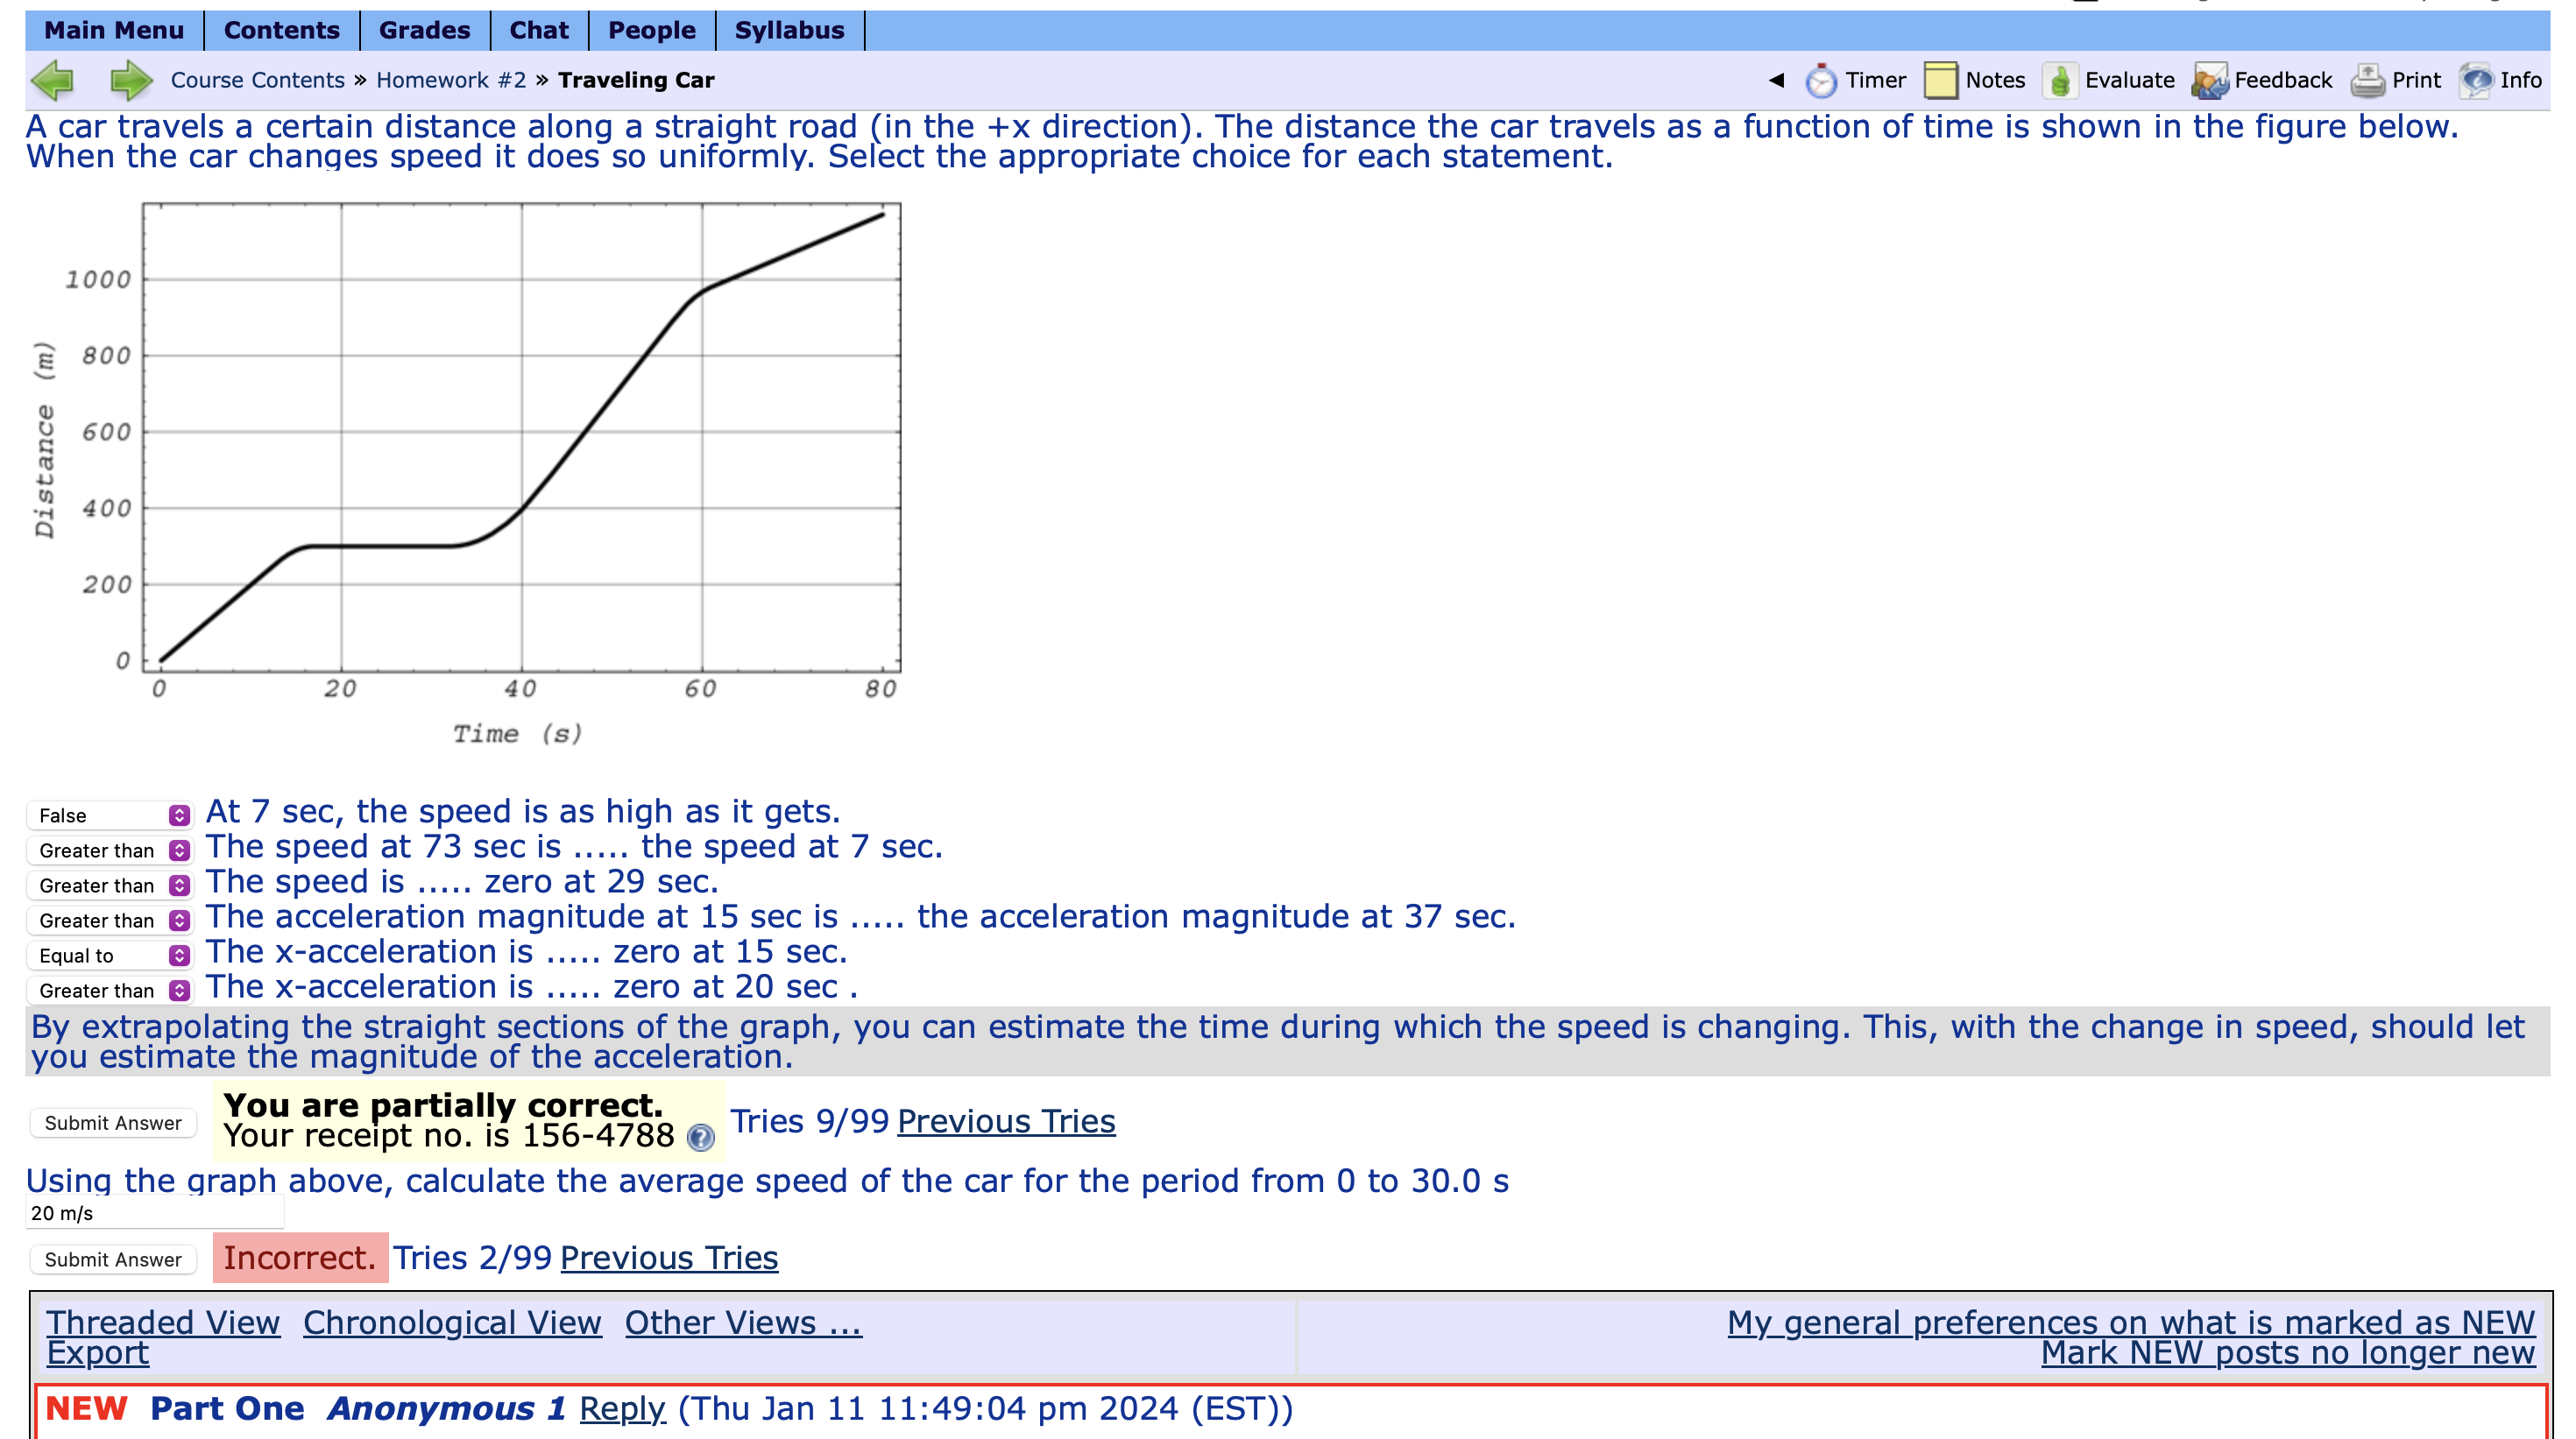Open Equal to dropdown for 15 sec x-acceleration
The width and height of the screenshot is (2576, 1439).
[109, 956]
